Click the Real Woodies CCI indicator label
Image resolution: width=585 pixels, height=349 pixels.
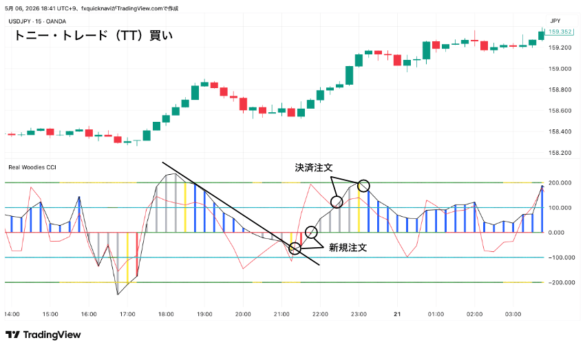(x=32, y=167)
